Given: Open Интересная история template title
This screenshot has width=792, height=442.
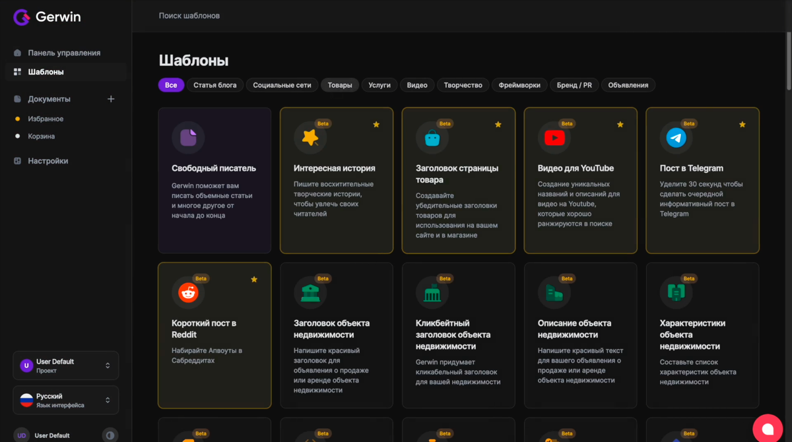Looking at the screenshot, I should [x=335, y=168].
